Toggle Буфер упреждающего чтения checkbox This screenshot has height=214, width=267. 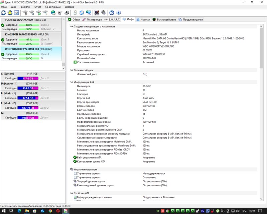coord(75,197)
